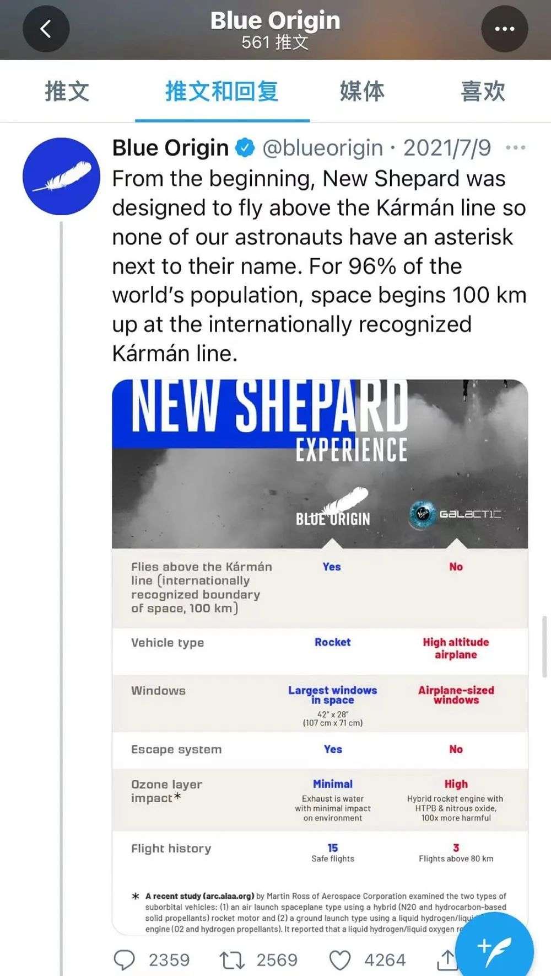
Task: Click the 2021/7/9 tweet date
Action: coord(447,148)
